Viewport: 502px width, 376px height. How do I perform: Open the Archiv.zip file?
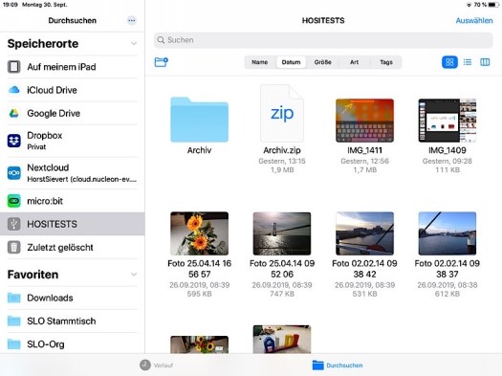[282, 114]
